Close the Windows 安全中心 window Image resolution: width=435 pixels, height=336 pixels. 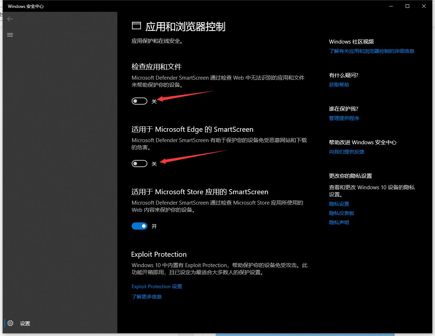coord(424,6)
